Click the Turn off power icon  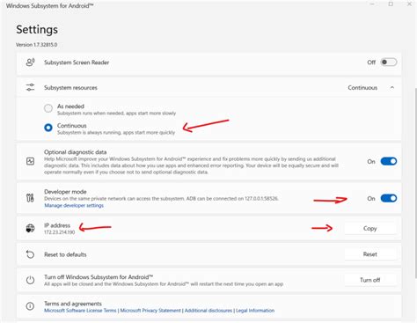[30, 280]
